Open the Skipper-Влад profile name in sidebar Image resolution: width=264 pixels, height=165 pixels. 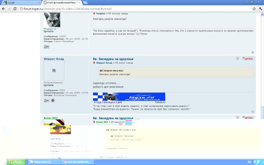click(x=54, y=59)
